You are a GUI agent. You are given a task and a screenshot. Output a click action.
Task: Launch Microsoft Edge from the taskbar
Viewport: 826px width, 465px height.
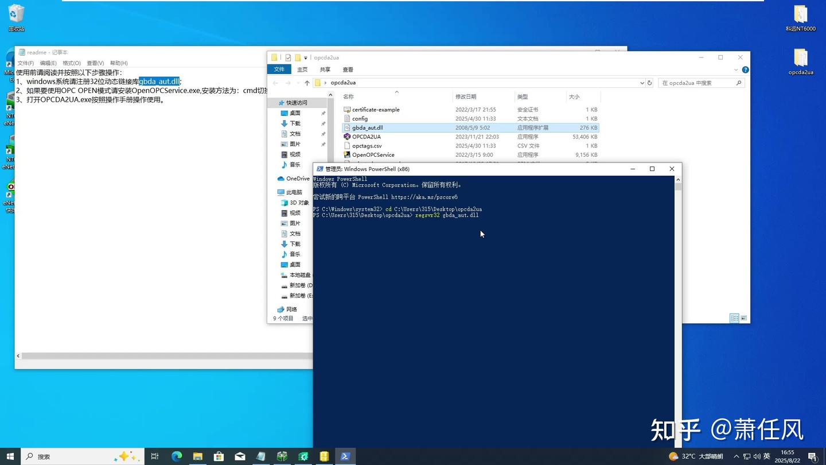click(x=177, y=456)
